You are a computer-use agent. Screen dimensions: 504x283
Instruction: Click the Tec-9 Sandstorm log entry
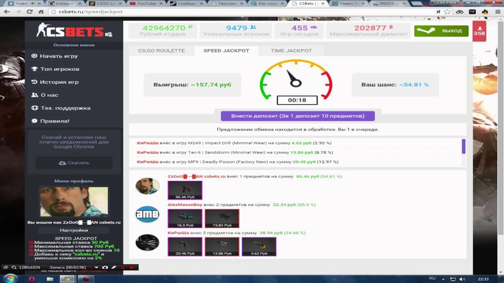click(235, 153)
